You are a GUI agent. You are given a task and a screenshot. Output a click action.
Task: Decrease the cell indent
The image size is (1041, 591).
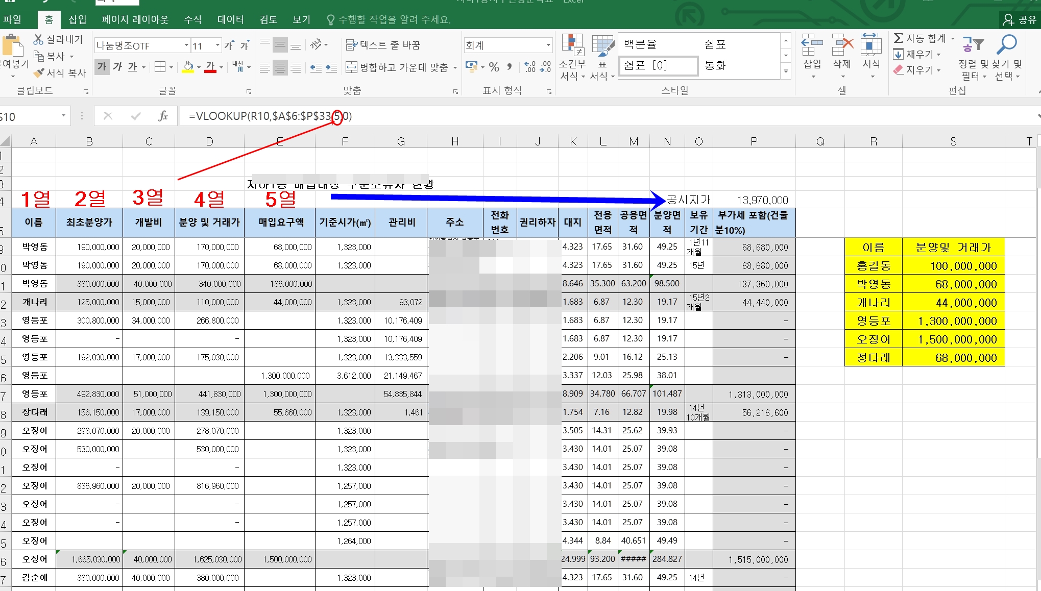(316, 67)
